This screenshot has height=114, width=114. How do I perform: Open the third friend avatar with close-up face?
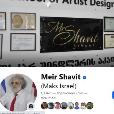[x=58, y=106]
